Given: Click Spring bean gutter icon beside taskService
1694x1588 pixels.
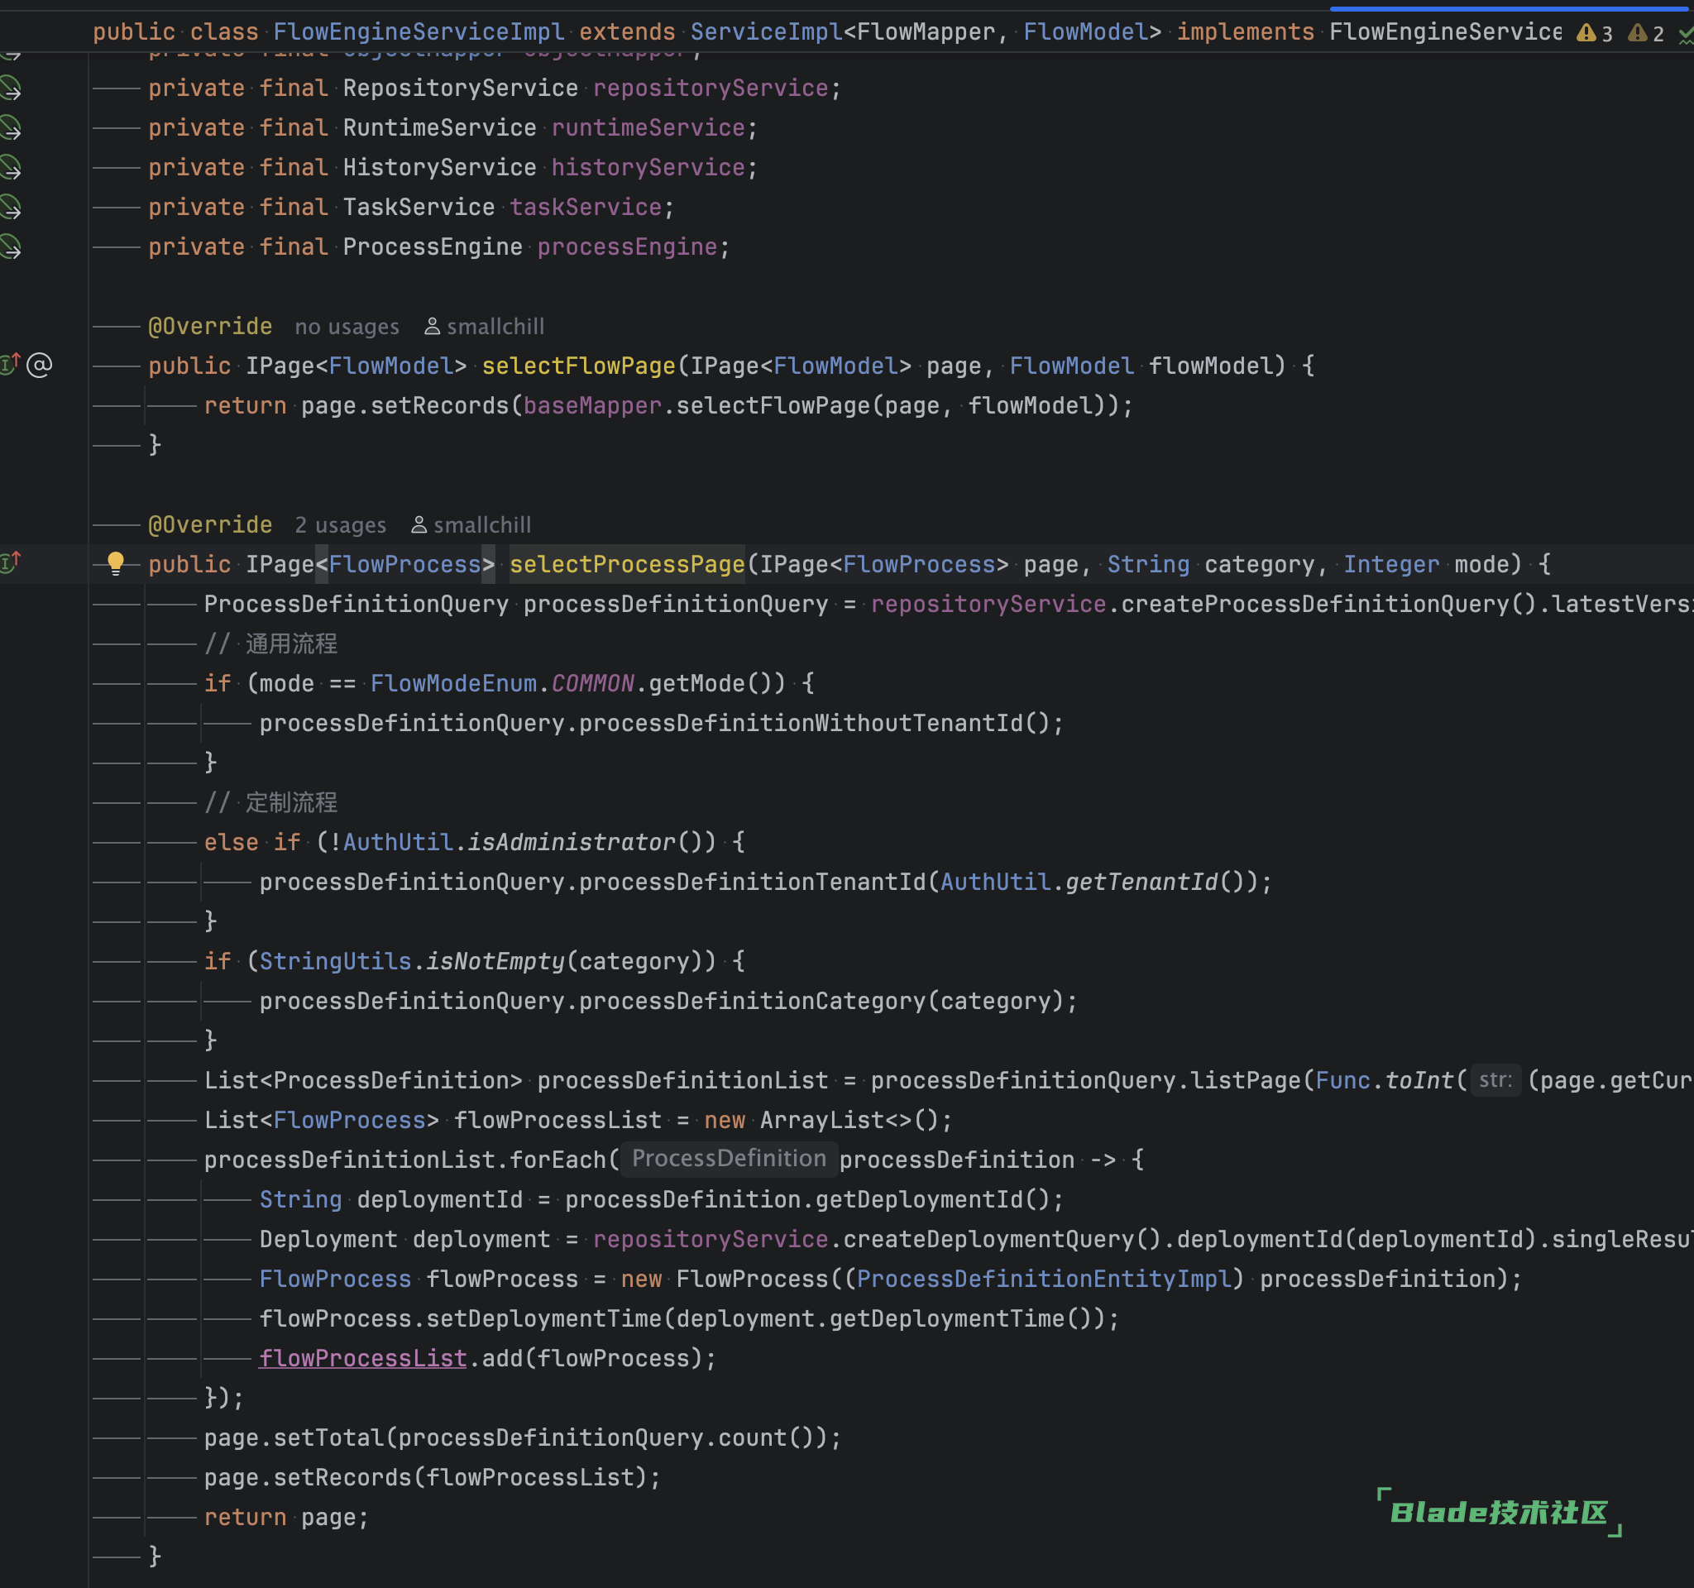Looking at the screenshot, I should 11,207.
